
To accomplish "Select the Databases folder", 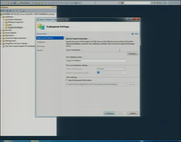I will tap(8, 17).
